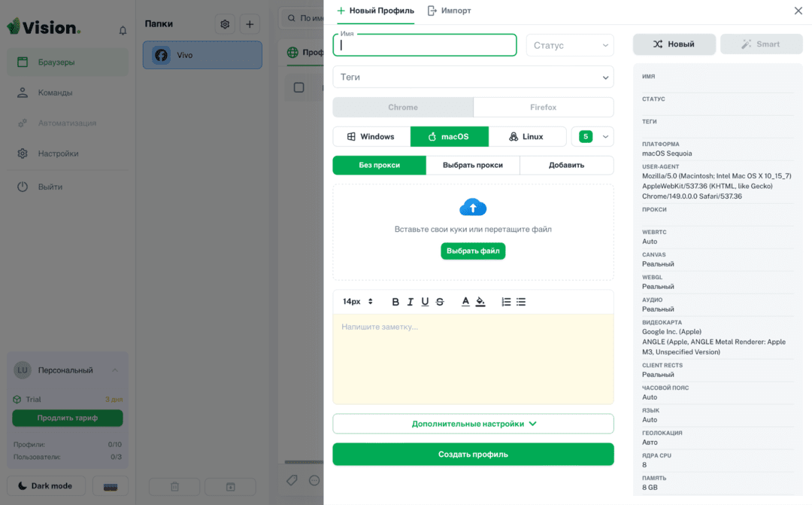Click the Smart button
Viewport: 812px width, 505px height.
click(761, 44)
